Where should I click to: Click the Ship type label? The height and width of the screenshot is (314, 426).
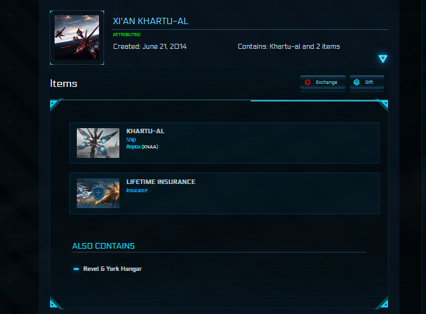[x=131, y=140]
